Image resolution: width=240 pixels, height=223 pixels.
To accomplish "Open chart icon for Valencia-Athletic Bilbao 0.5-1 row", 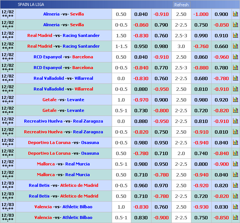I will pos(235,217).
